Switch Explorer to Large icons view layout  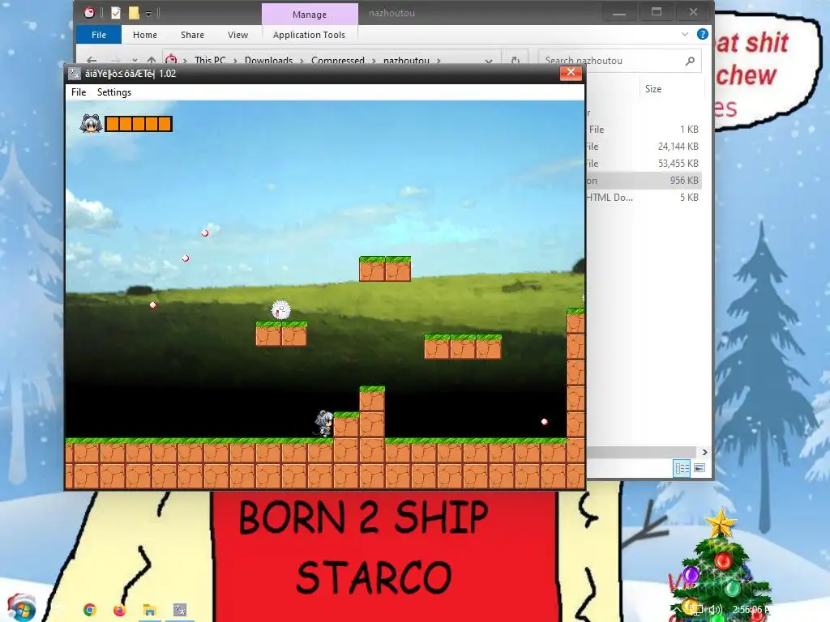(x=700, y=468)
